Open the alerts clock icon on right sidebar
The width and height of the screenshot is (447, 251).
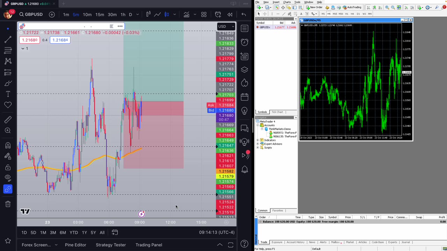[x=244, y=42]
